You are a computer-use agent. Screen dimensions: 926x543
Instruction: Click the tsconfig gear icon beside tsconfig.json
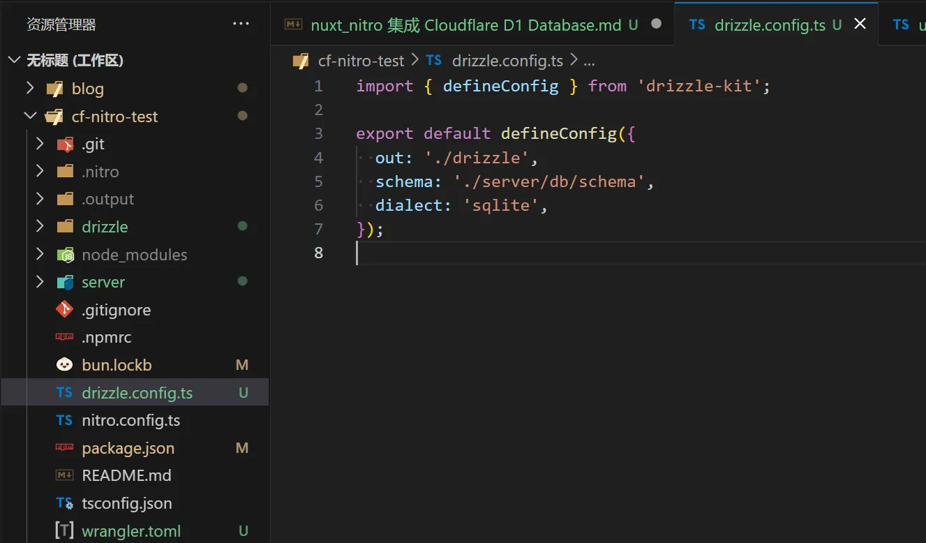coord(64,503)
